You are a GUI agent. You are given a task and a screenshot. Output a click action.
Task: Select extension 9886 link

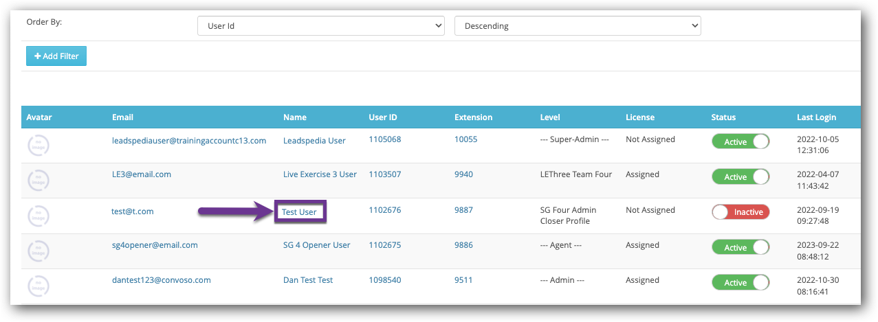click(463, 245)
